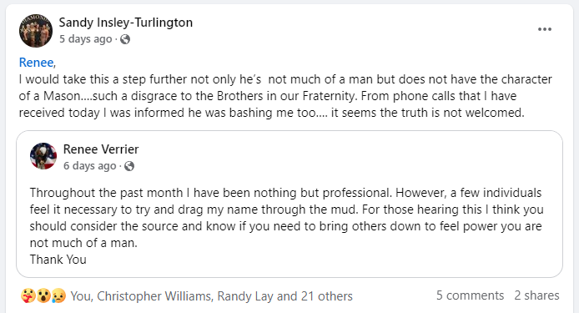Open Renee Verrier's profile name link
This screenshot has width=579, height=313.
click(101, 149)
